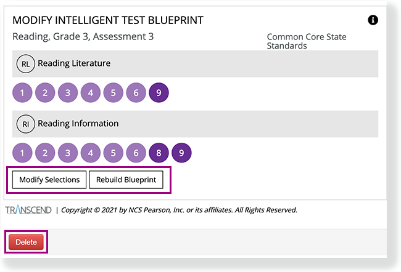Click the info icon in the header

[x=373, y=20]
